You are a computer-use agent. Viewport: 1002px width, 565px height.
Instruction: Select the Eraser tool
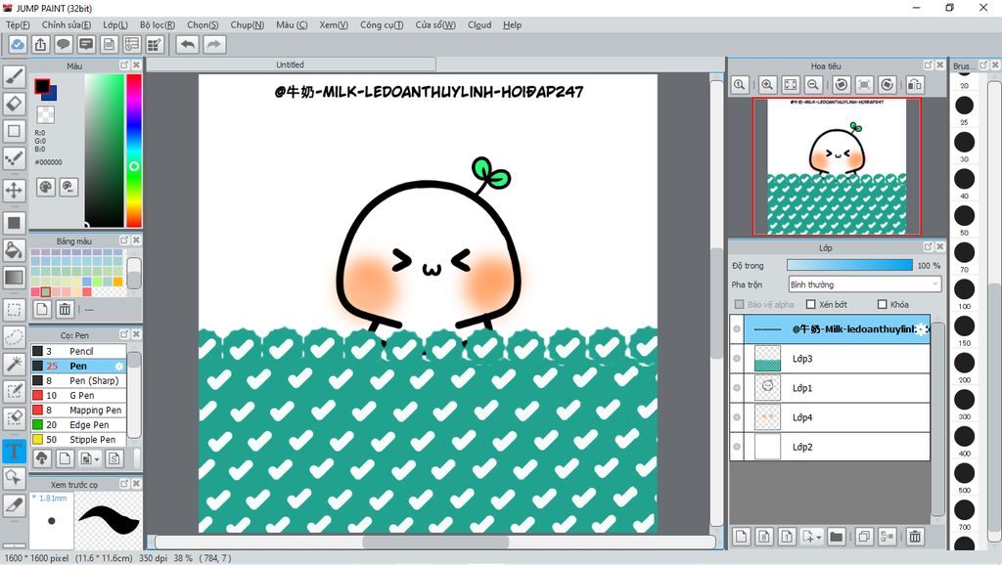pos(14,104)
